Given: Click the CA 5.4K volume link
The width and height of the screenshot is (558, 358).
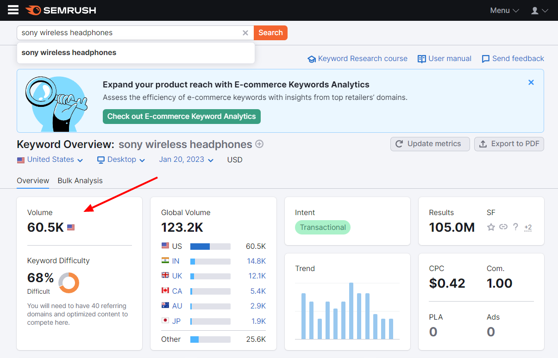Looking at the screenshot, I should 258,291.
